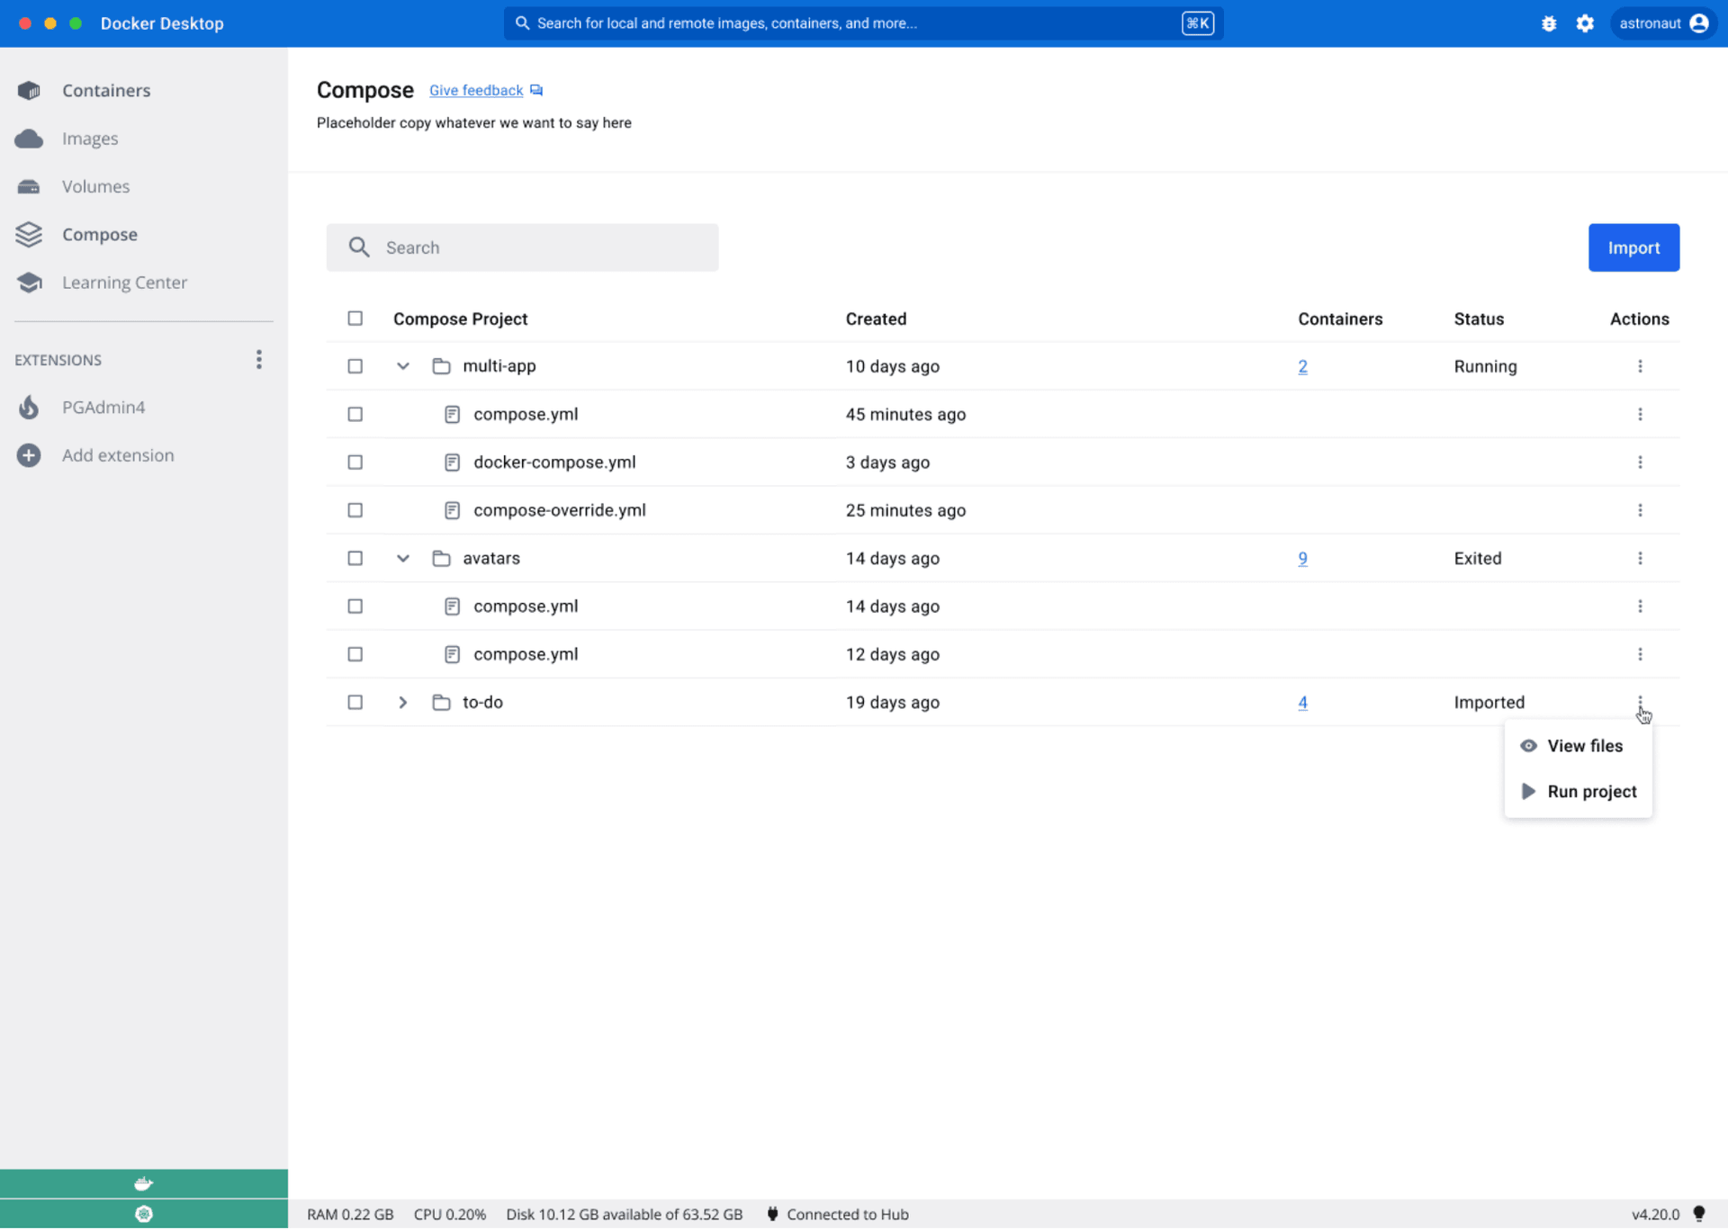This screenshot has height=1230, width=1728.
Task: Choose View files from context menu
Action: coord(1583,746)
